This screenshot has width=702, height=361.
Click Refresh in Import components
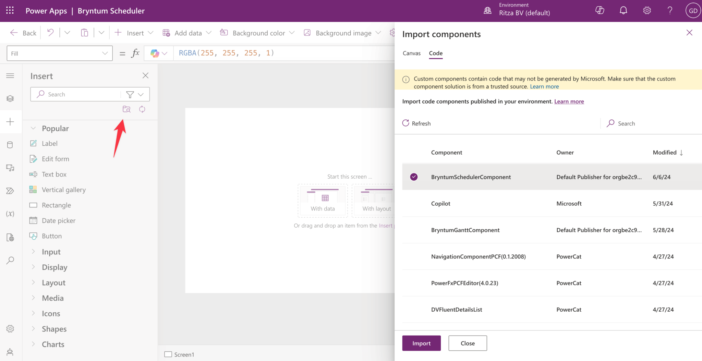(416, 123)
